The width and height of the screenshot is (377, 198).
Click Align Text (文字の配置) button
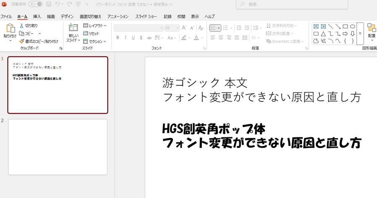pos(280,33)
